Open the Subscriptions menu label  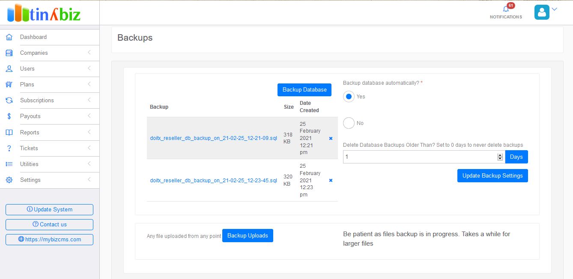click(37, 101)
